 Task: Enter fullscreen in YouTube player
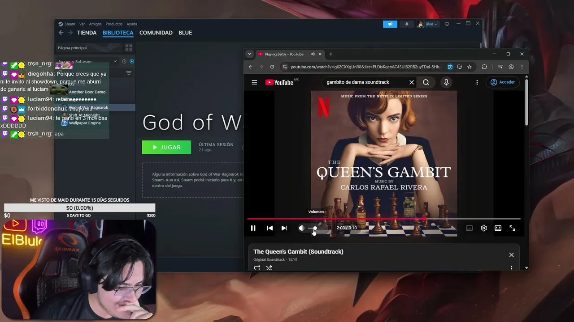(512, 228)
